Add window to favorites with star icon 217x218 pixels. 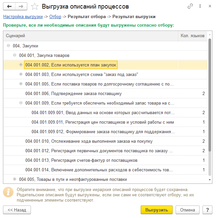(35, 7)
